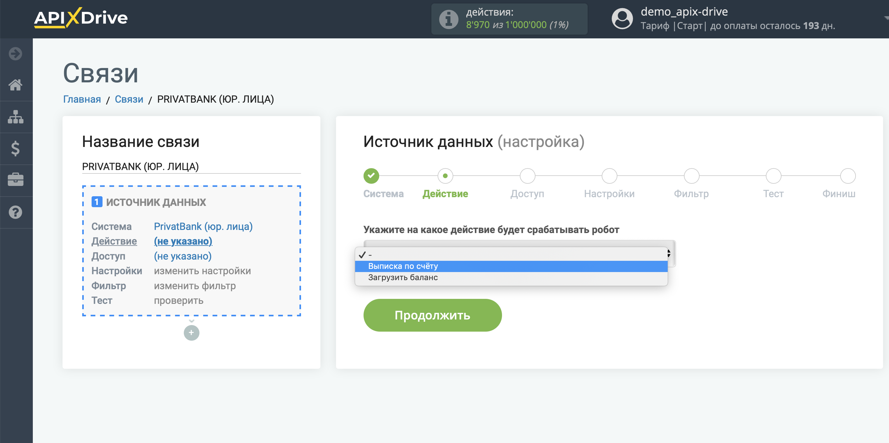Click the Тест step label
This screenshot has width=889, height=443.
tap(773, 194)
